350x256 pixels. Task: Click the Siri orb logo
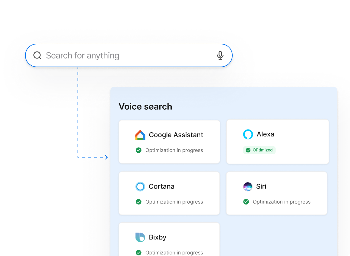pos(247,186)
